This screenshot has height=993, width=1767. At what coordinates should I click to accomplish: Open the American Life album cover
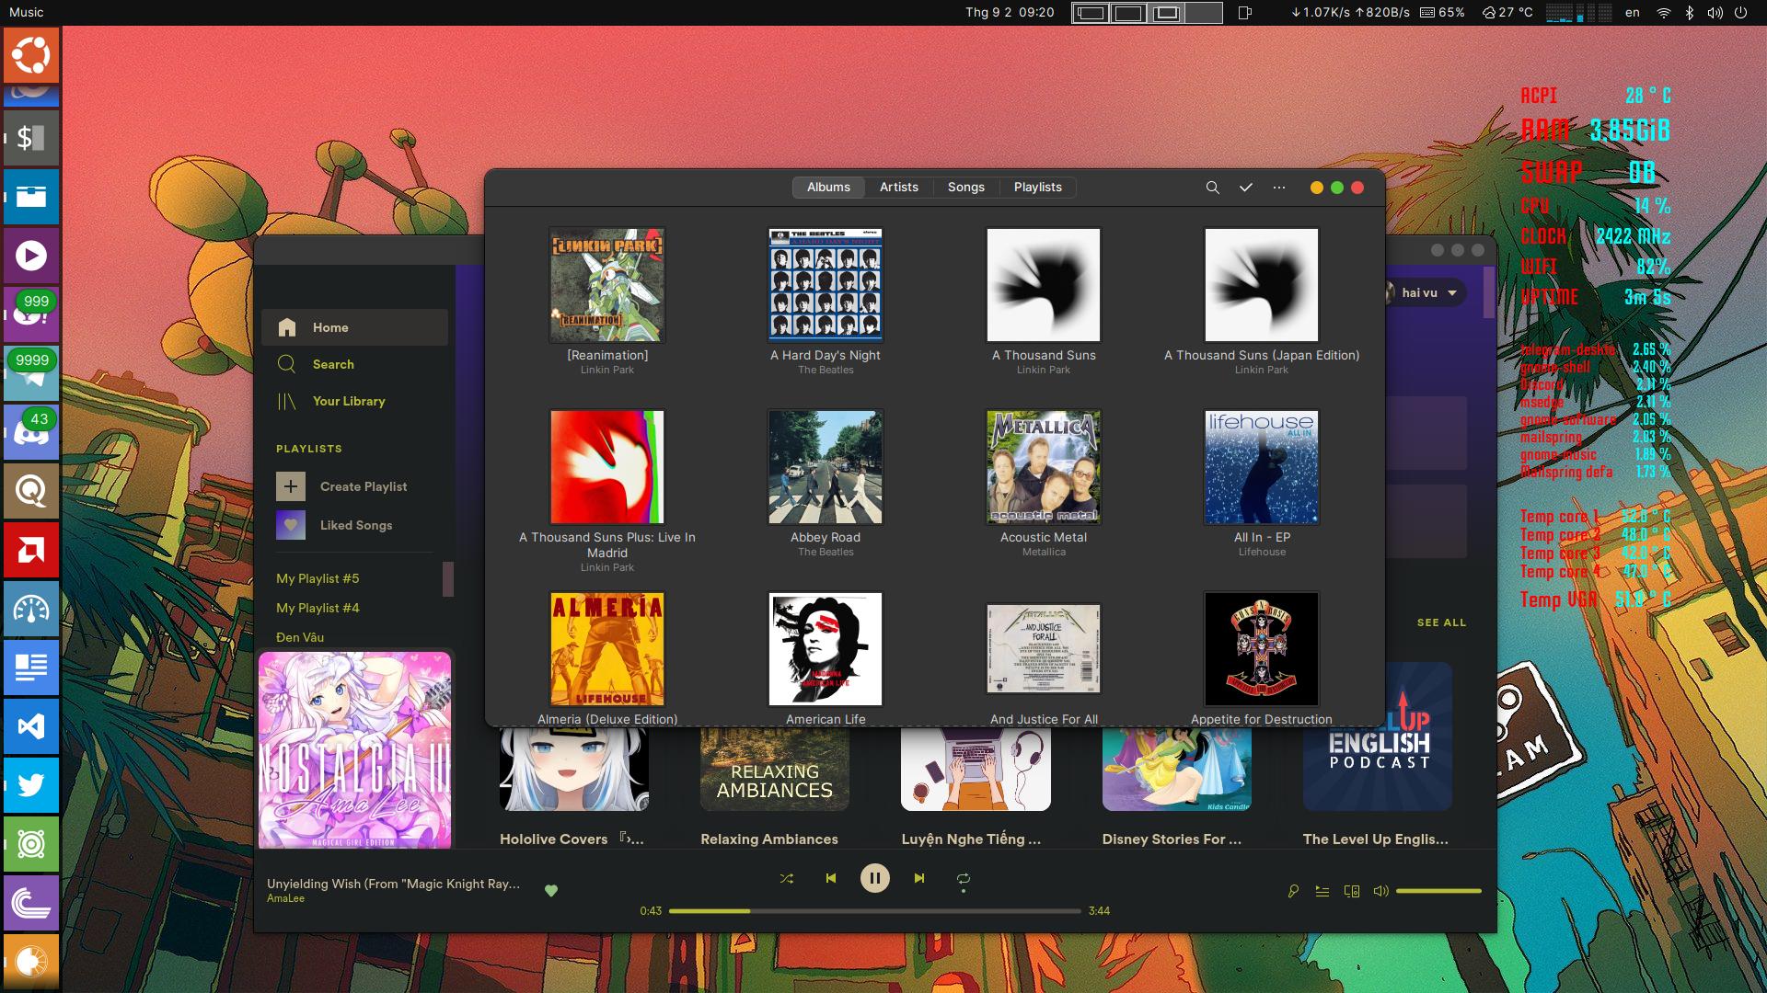pyautogui.click(x=826, y=649)
